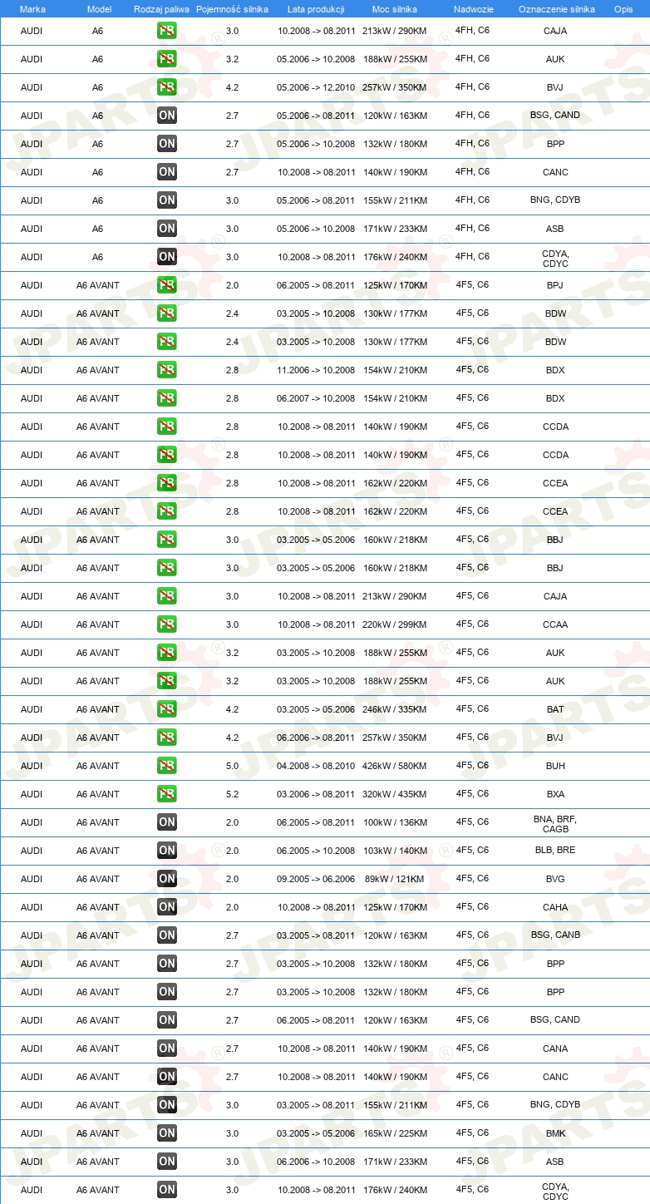The width and height of the screenshot is (650, 1204).
Task: Click diesel ON icon in non-Avant A6 BPP row
Action: [167, 145]
